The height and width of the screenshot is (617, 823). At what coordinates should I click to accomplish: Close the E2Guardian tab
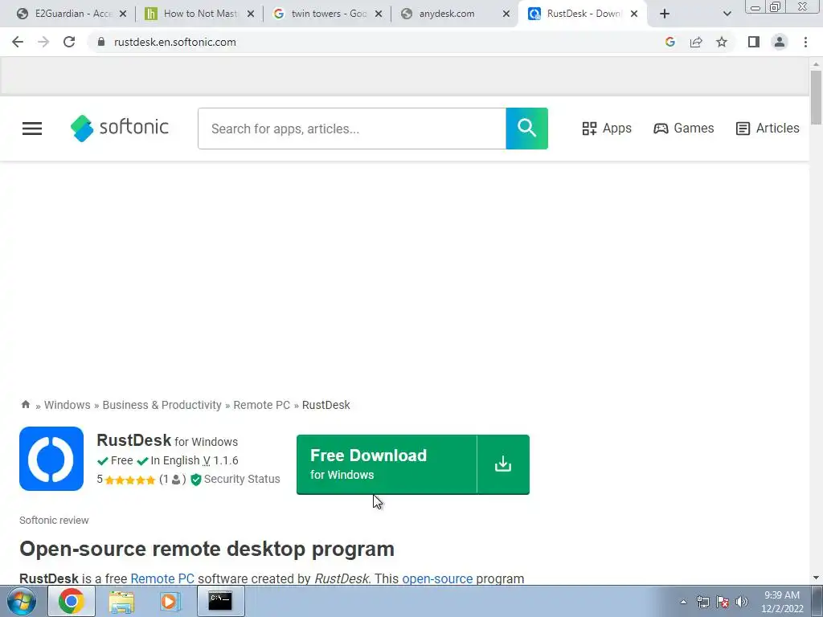(x=123, y=14)
